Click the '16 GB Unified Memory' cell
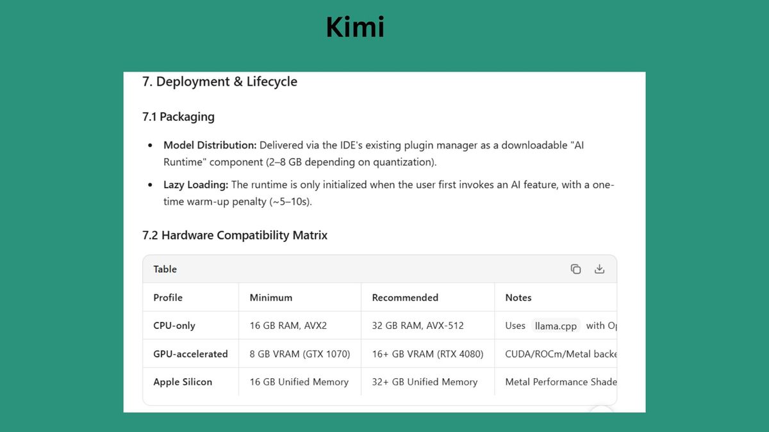The height and width of the screenshot is (432, 769). 299,382
